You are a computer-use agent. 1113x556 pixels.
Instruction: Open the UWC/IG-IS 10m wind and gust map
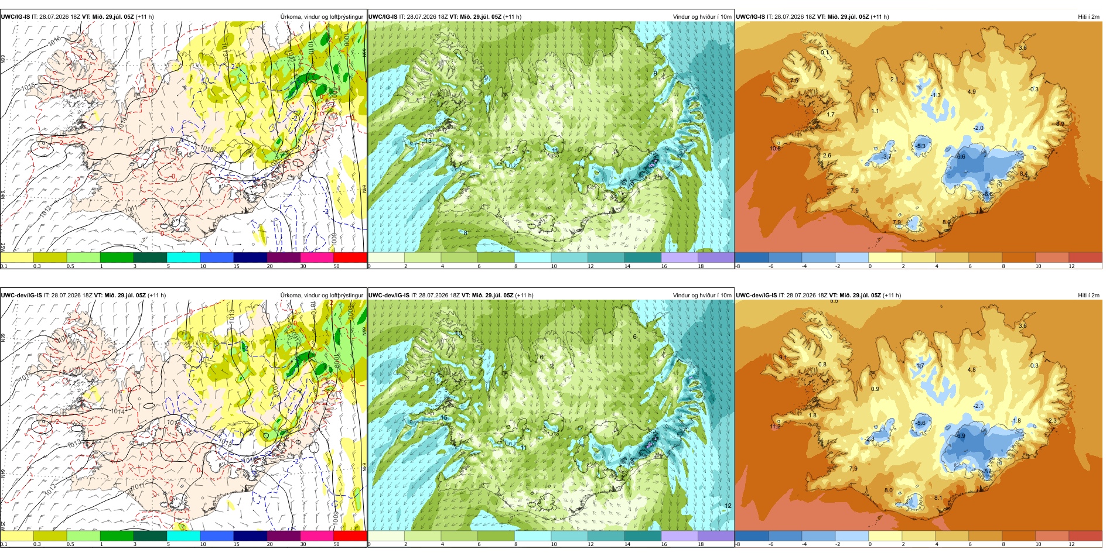click(x=551, y=137)
